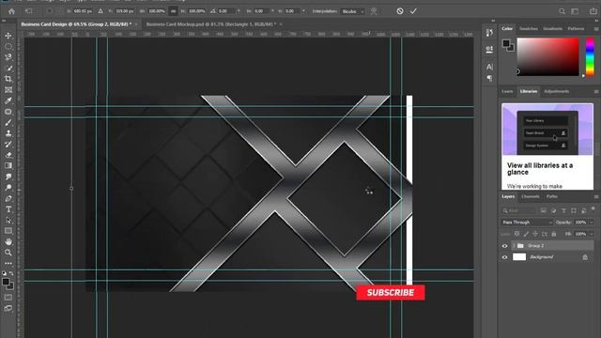Toggle warp mode in options bar
This screenshot has height=338, width=601.
(374, 11)
